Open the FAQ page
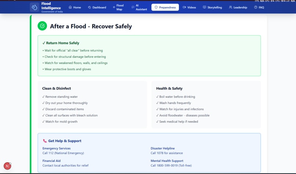This screenshot has height=174, width=296. (259, 7)
